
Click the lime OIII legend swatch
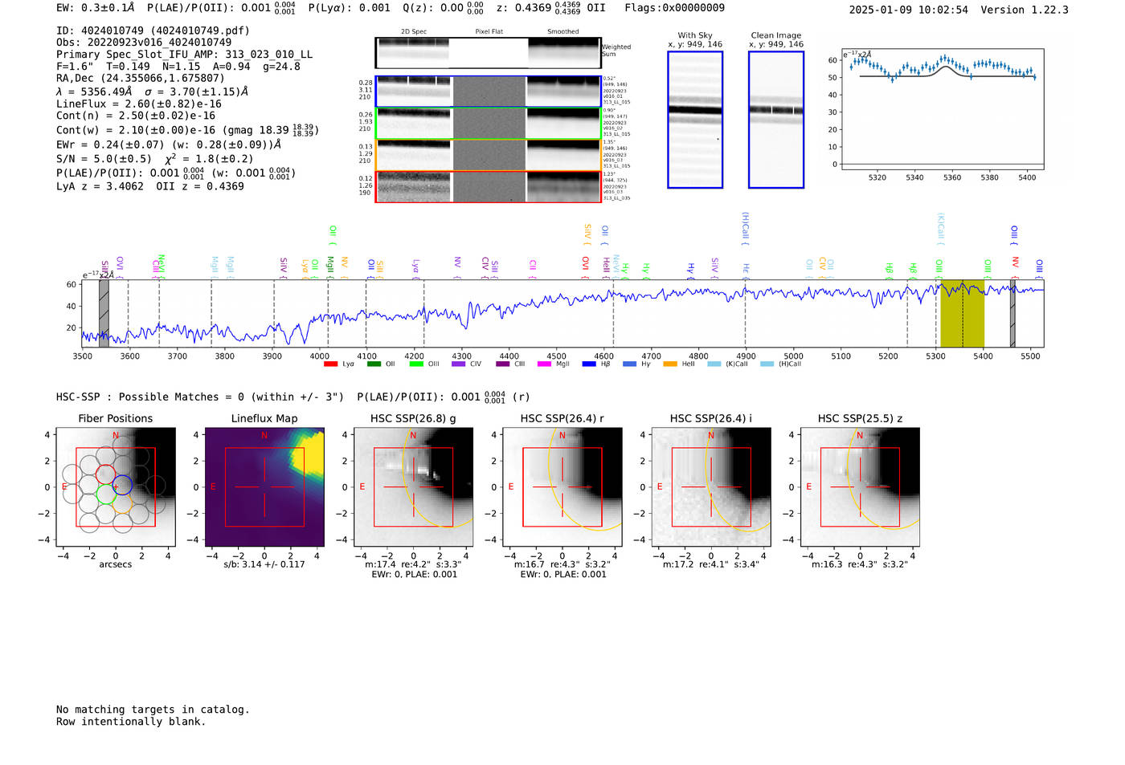tap(415, 364)
